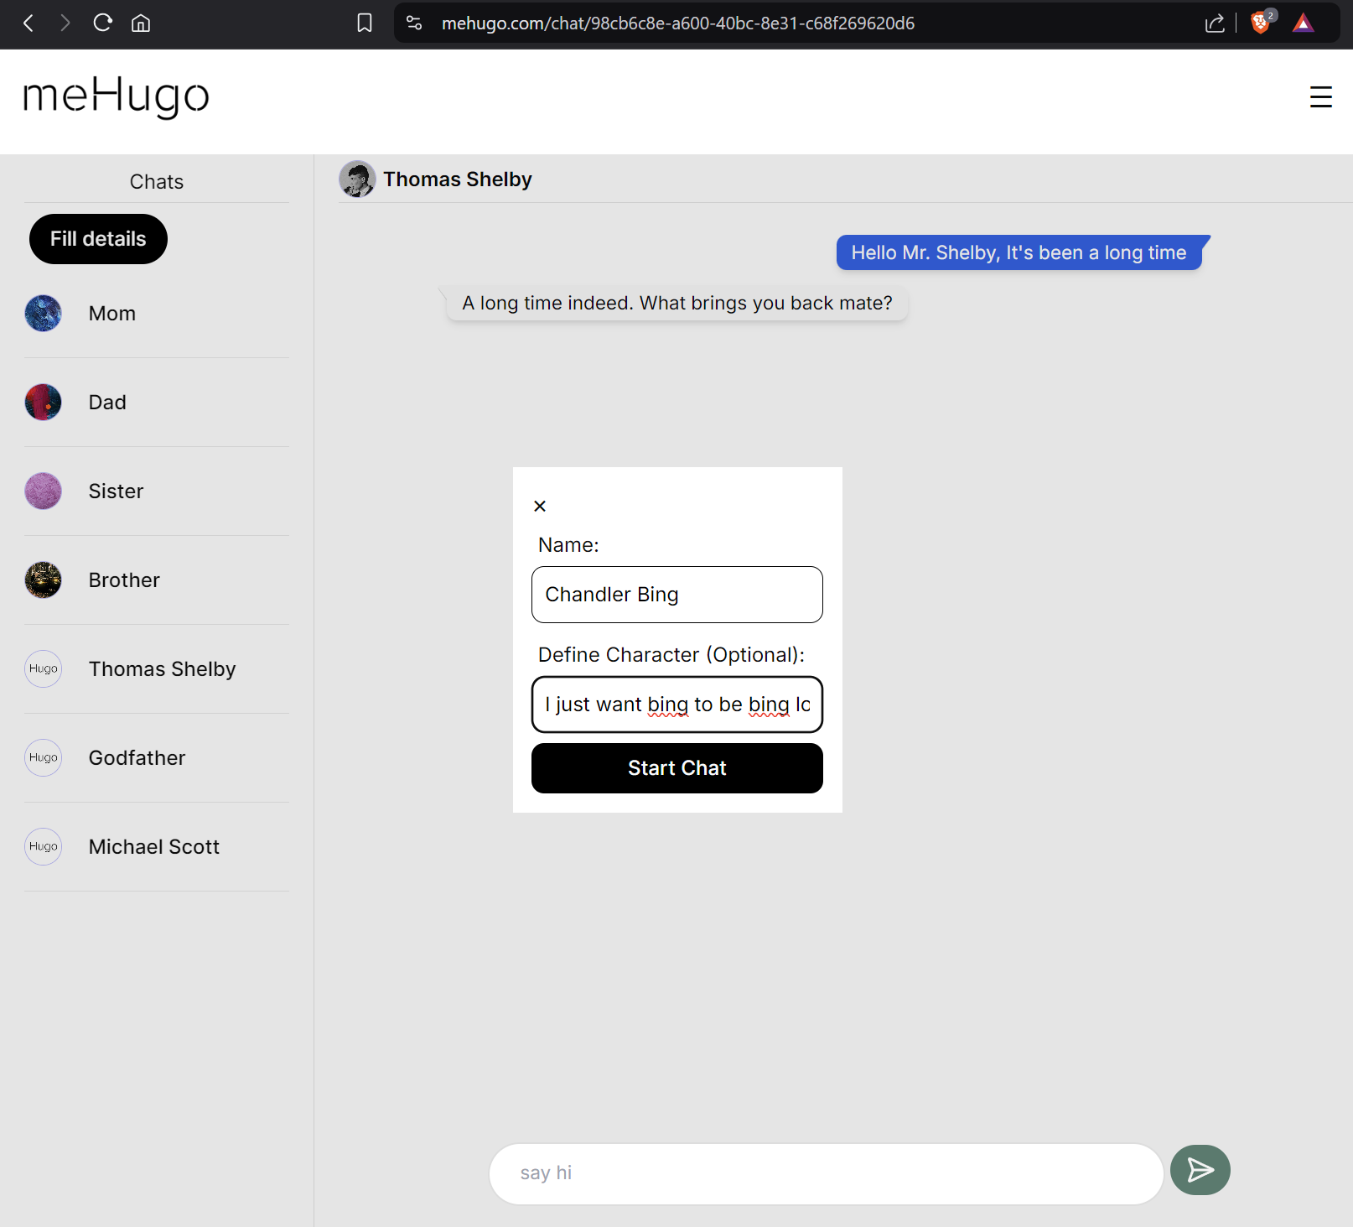This screenshot has height=1227, width=1353.
Task: Click the 'A long time indeed' reply
Action: click(x=676, y=303)
